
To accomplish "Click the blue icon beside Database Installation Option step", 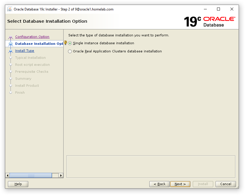I will [x=11, y=44].
